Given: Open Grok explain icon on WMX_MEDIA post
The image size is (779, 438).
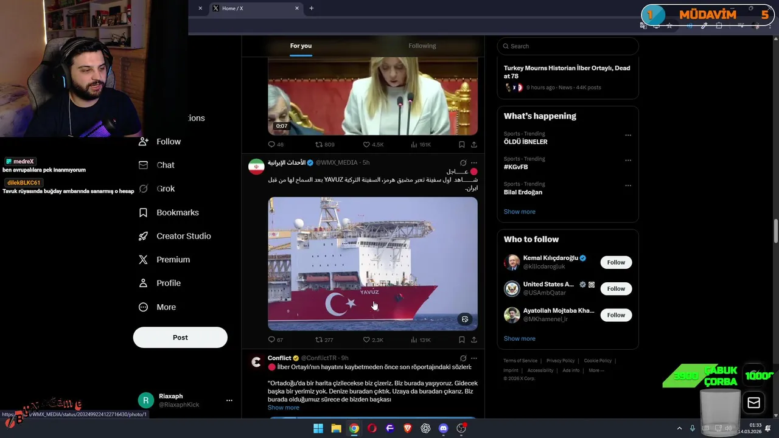Looking at the screenshot, I should tap(463, 163).
